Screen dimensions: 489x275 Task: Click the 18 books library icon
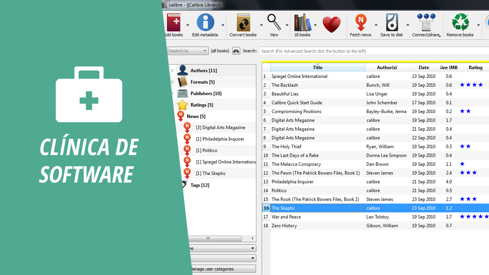pyautogui.click(x=302, y=23)
